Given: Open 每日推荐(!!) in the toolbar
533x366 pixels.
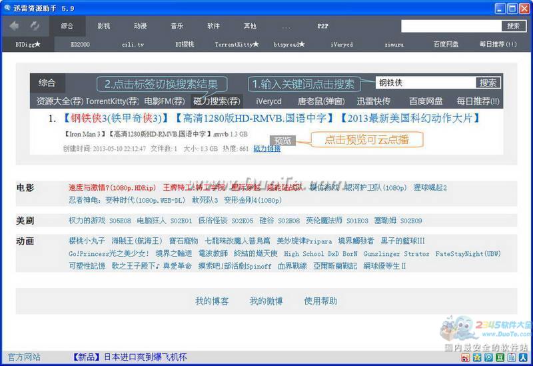Looking at the screenshot, I should click(498, 44).
